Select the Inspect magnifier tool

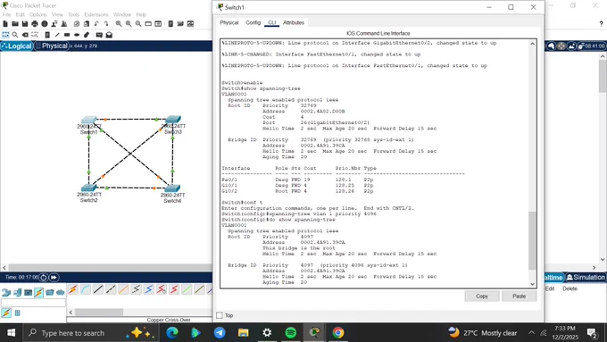[x=15, y=35]
